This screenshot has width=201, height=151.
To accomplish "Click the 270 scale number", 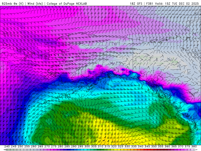I will point(47,146).
